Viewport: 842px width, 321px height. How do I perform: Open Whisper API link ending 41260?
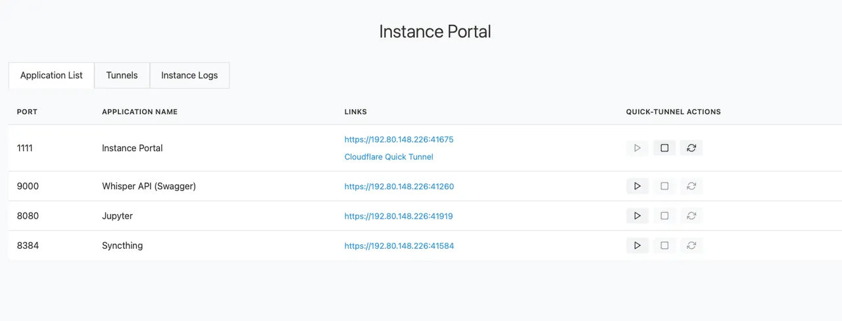tap(399, 186)
